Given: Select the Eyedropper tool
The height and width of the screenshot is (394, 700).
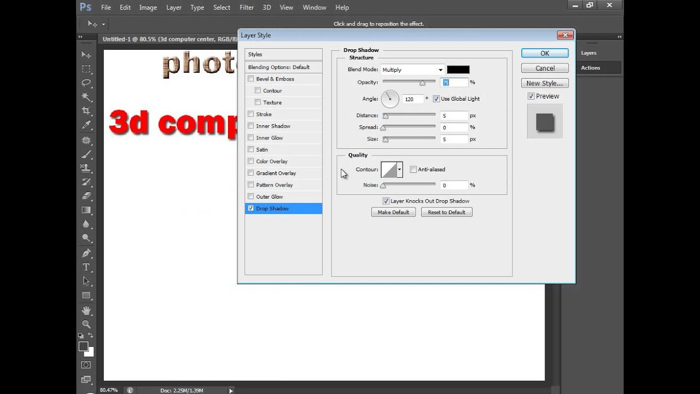Looking at the screenshot, I should pyautogui.click(x=86, y=125).
